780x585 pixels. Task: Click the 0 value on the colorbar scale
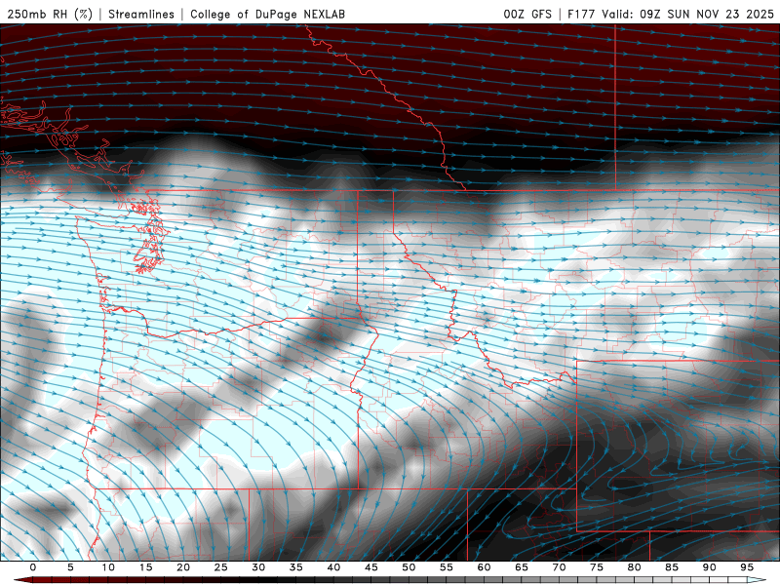33,567
